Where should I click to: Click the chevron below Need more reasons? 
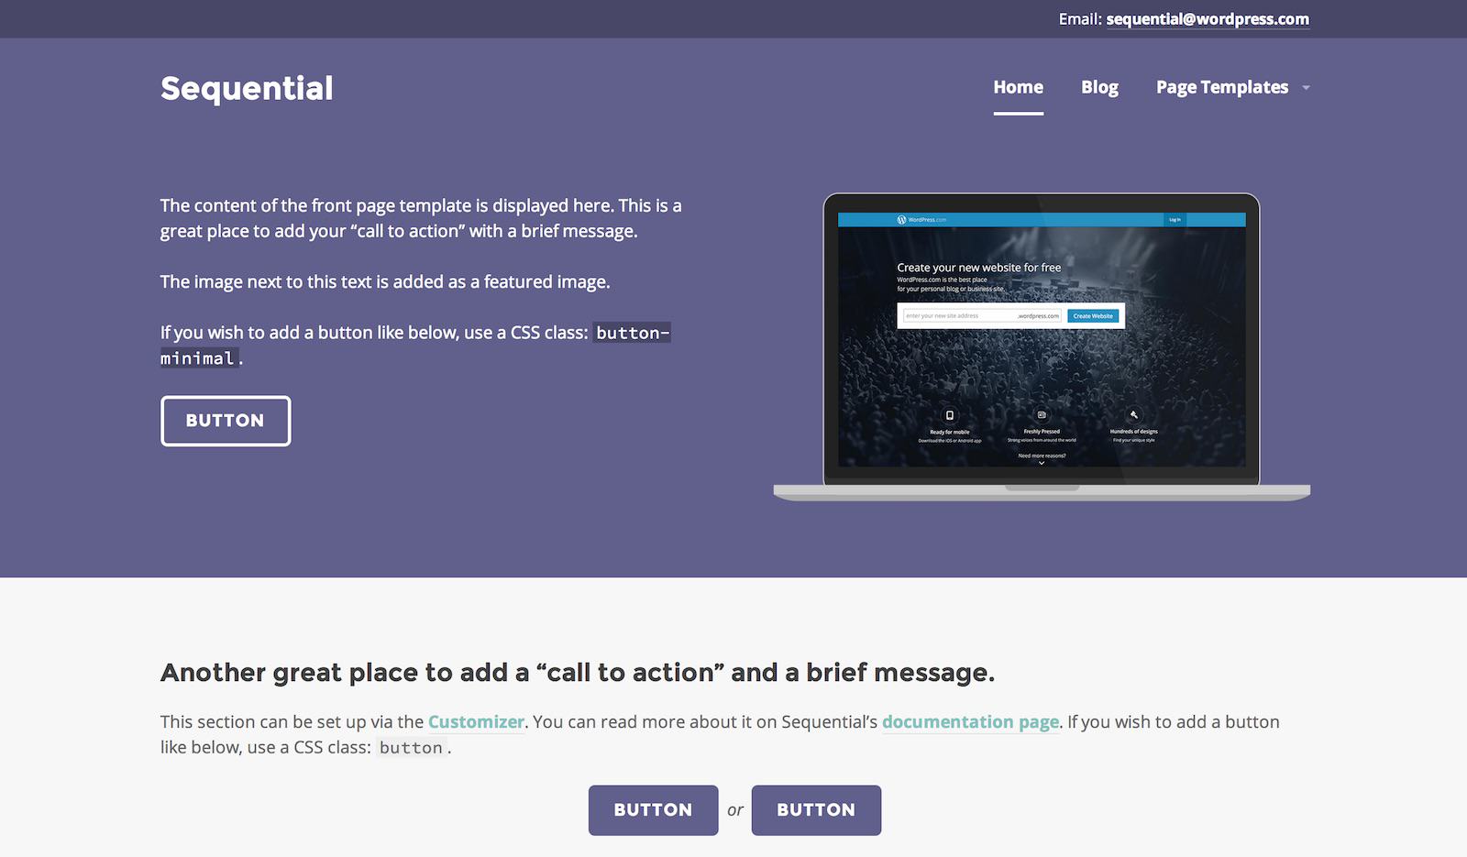1042,464
